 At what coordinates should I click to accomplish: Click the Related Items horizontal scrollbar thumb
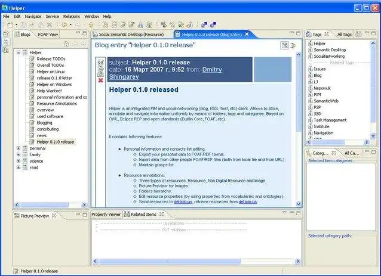coord(170,261)
